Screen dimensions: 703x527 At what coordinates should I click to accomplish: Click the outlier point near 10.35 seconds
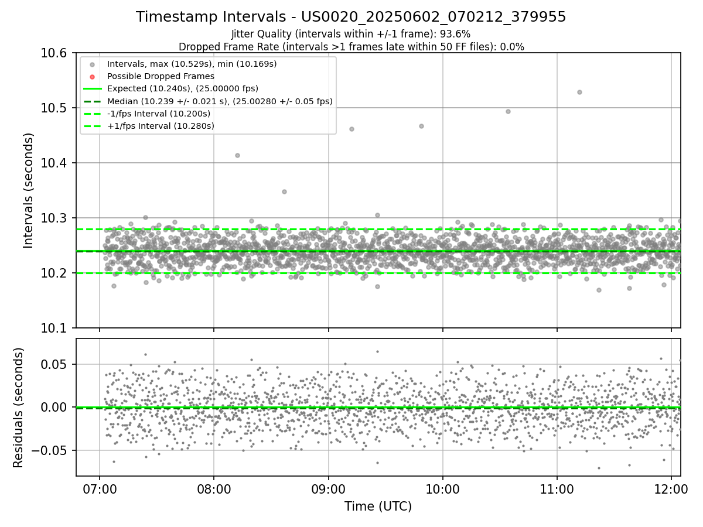point(284,191)
